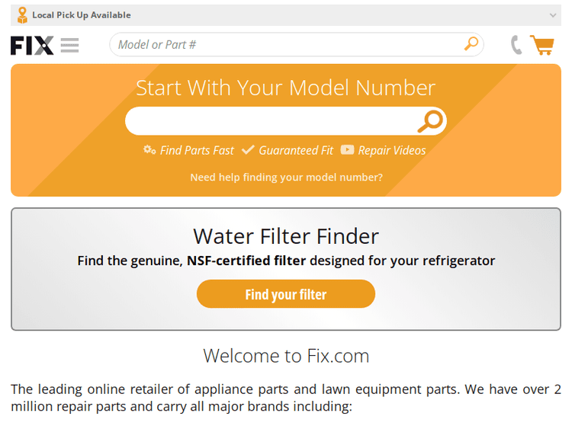Click the "Water Filter Finder" heading

(x=286, y=235)
